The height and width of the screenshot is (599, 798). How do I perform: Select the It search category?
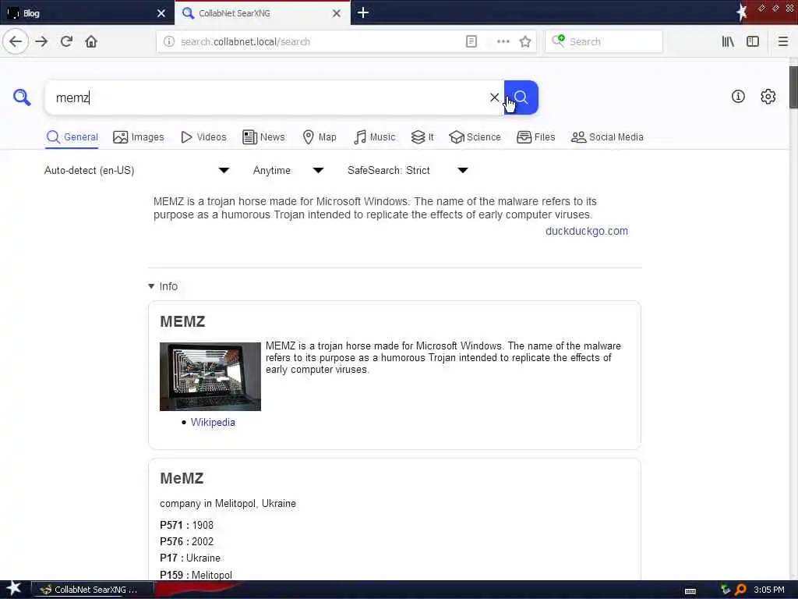422,137
